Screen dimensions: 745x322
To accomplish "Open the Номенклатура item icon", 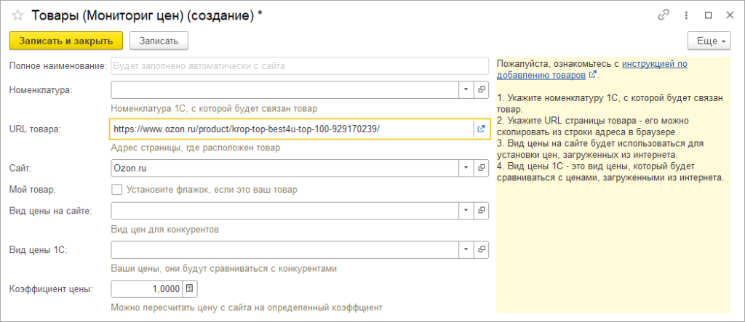I will pos(481,89).
